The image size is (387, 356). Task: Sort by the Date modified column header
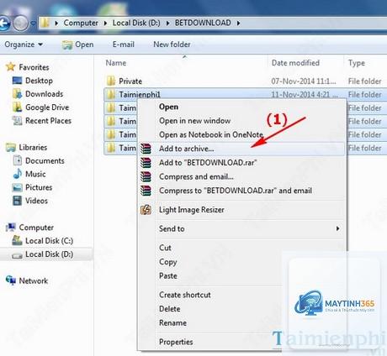point(295,63)
